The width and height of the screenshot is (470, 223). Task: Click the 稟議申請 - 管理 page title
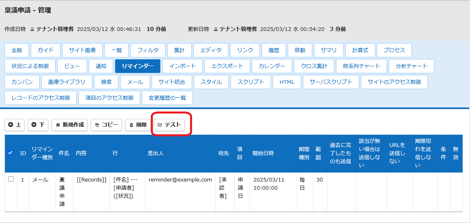pyautogui.click(x=28, y=10)
